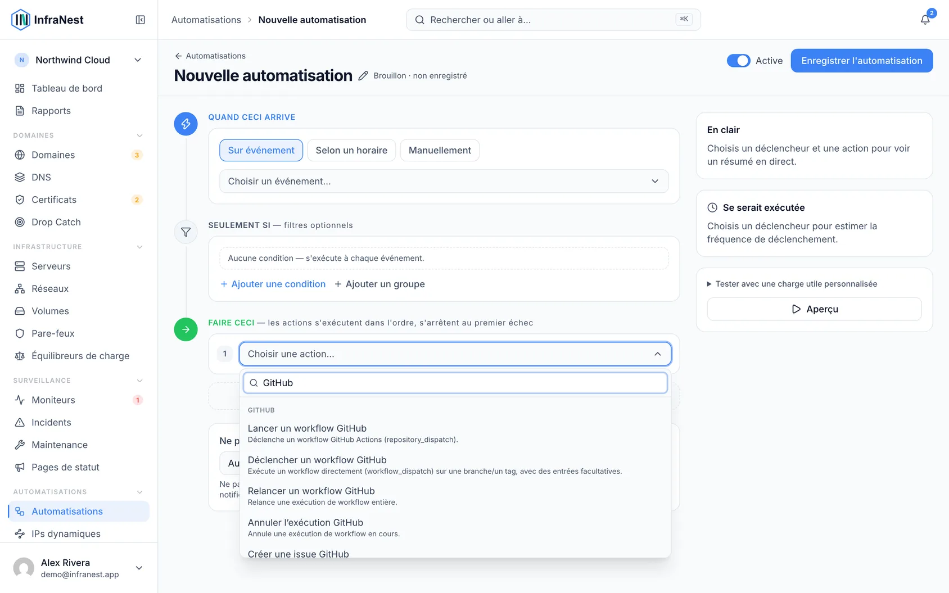Click the Incidents warning triangle icon
This screenshot has height=593, width=949.
[20, 422]
